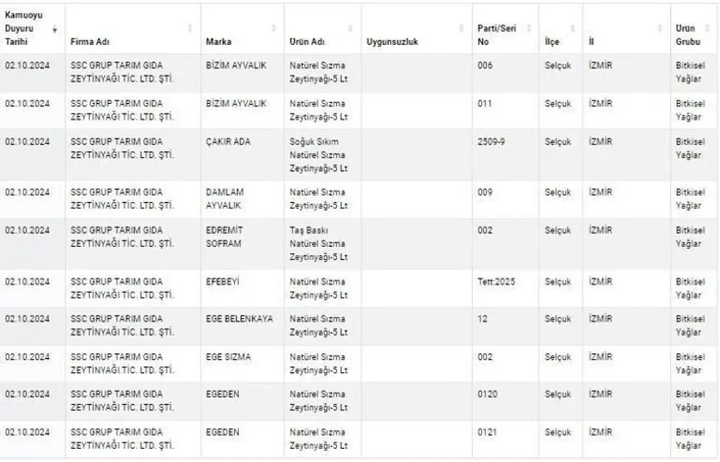Image resolution: width=720 pixels, height=462 pixels.
Task: Click batch number 0121 cell
Action: coord(487,432)
